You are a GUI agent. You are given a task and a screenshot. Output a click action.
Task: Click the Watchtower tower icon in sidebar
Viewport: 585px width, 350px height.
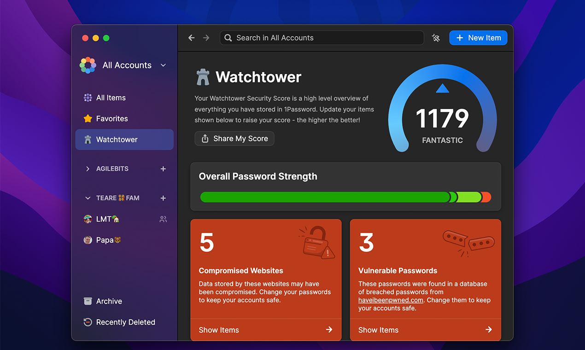pos(88,140)
